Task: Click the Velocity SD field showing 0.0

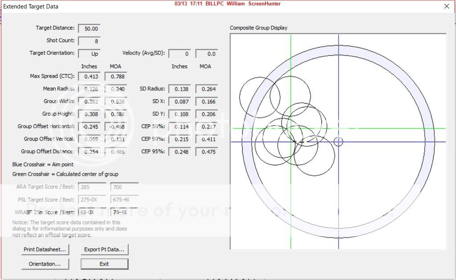Action: click(x=207, y=54)
